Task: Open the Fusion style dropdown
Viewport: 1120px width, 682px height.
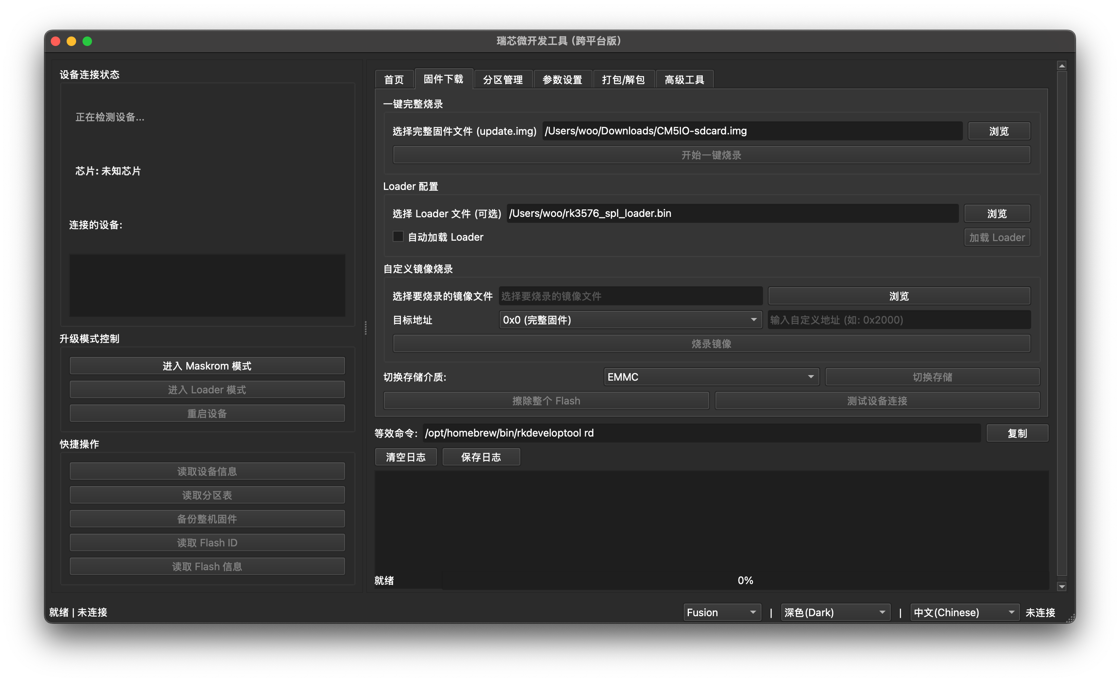Action: tap(721, 613)
